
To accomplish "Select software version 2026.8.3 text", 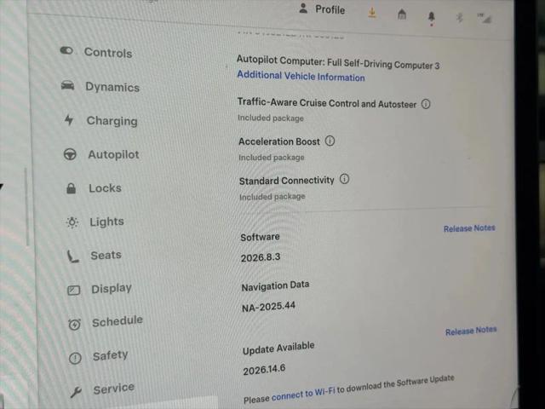I will (261, 257).
